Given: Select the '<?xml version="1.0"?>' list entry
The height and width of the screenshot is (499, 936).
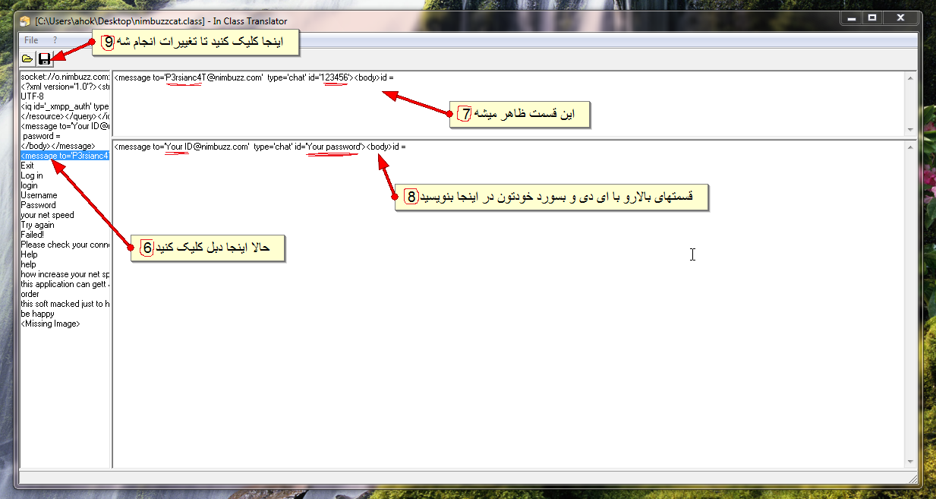Looking at the screenshot, I should coord(65,87).
